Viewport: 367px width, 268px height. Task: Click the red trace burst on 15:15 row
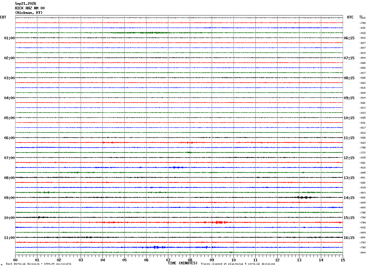[x=219, y=222]
